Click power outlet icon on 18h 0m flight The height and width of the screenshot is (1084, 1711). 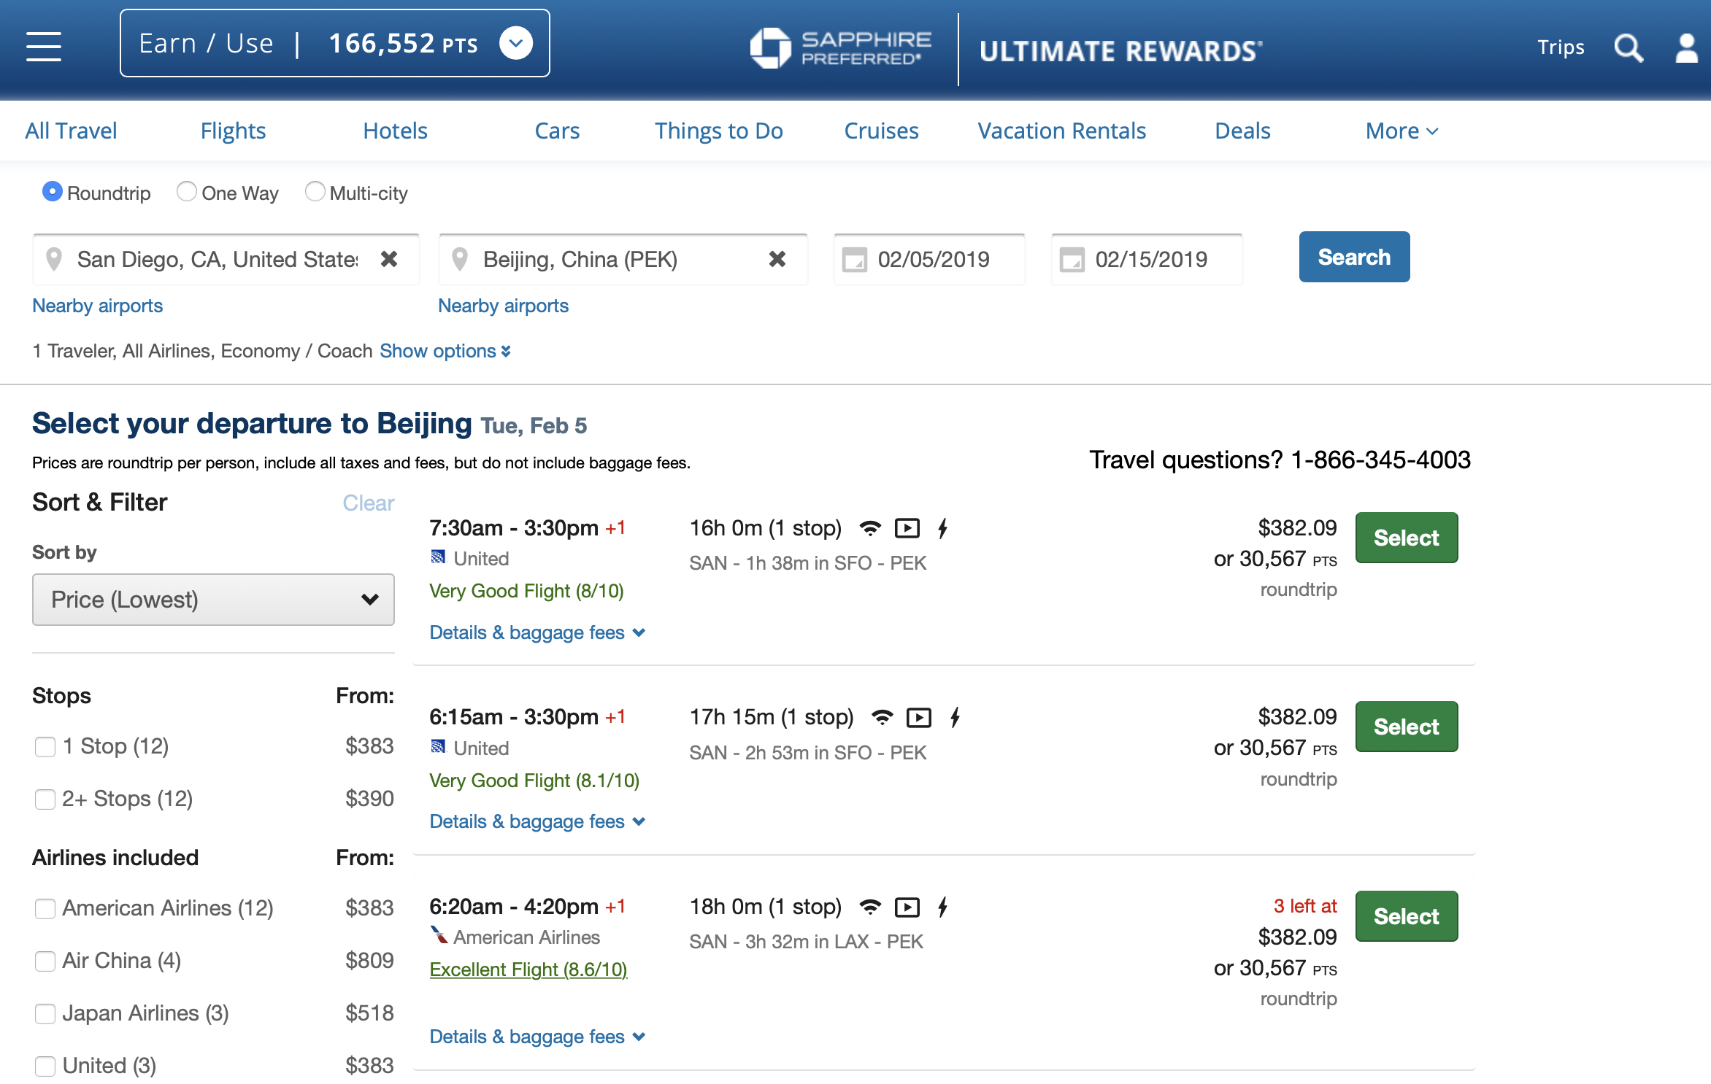click(942, 907)
